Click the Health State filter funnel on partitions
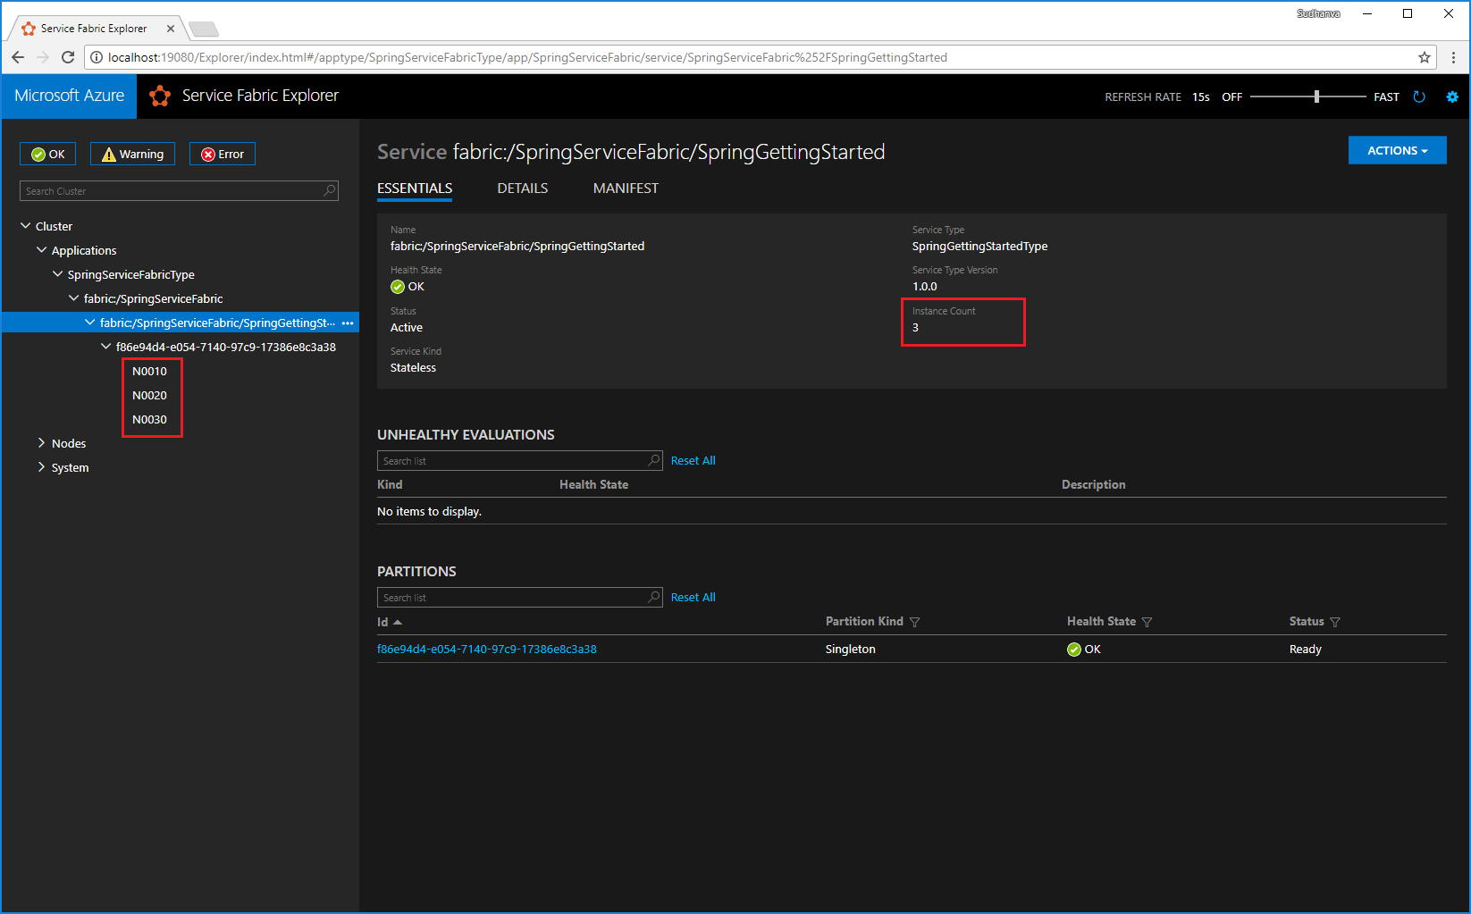 (x=1147, y=621)
